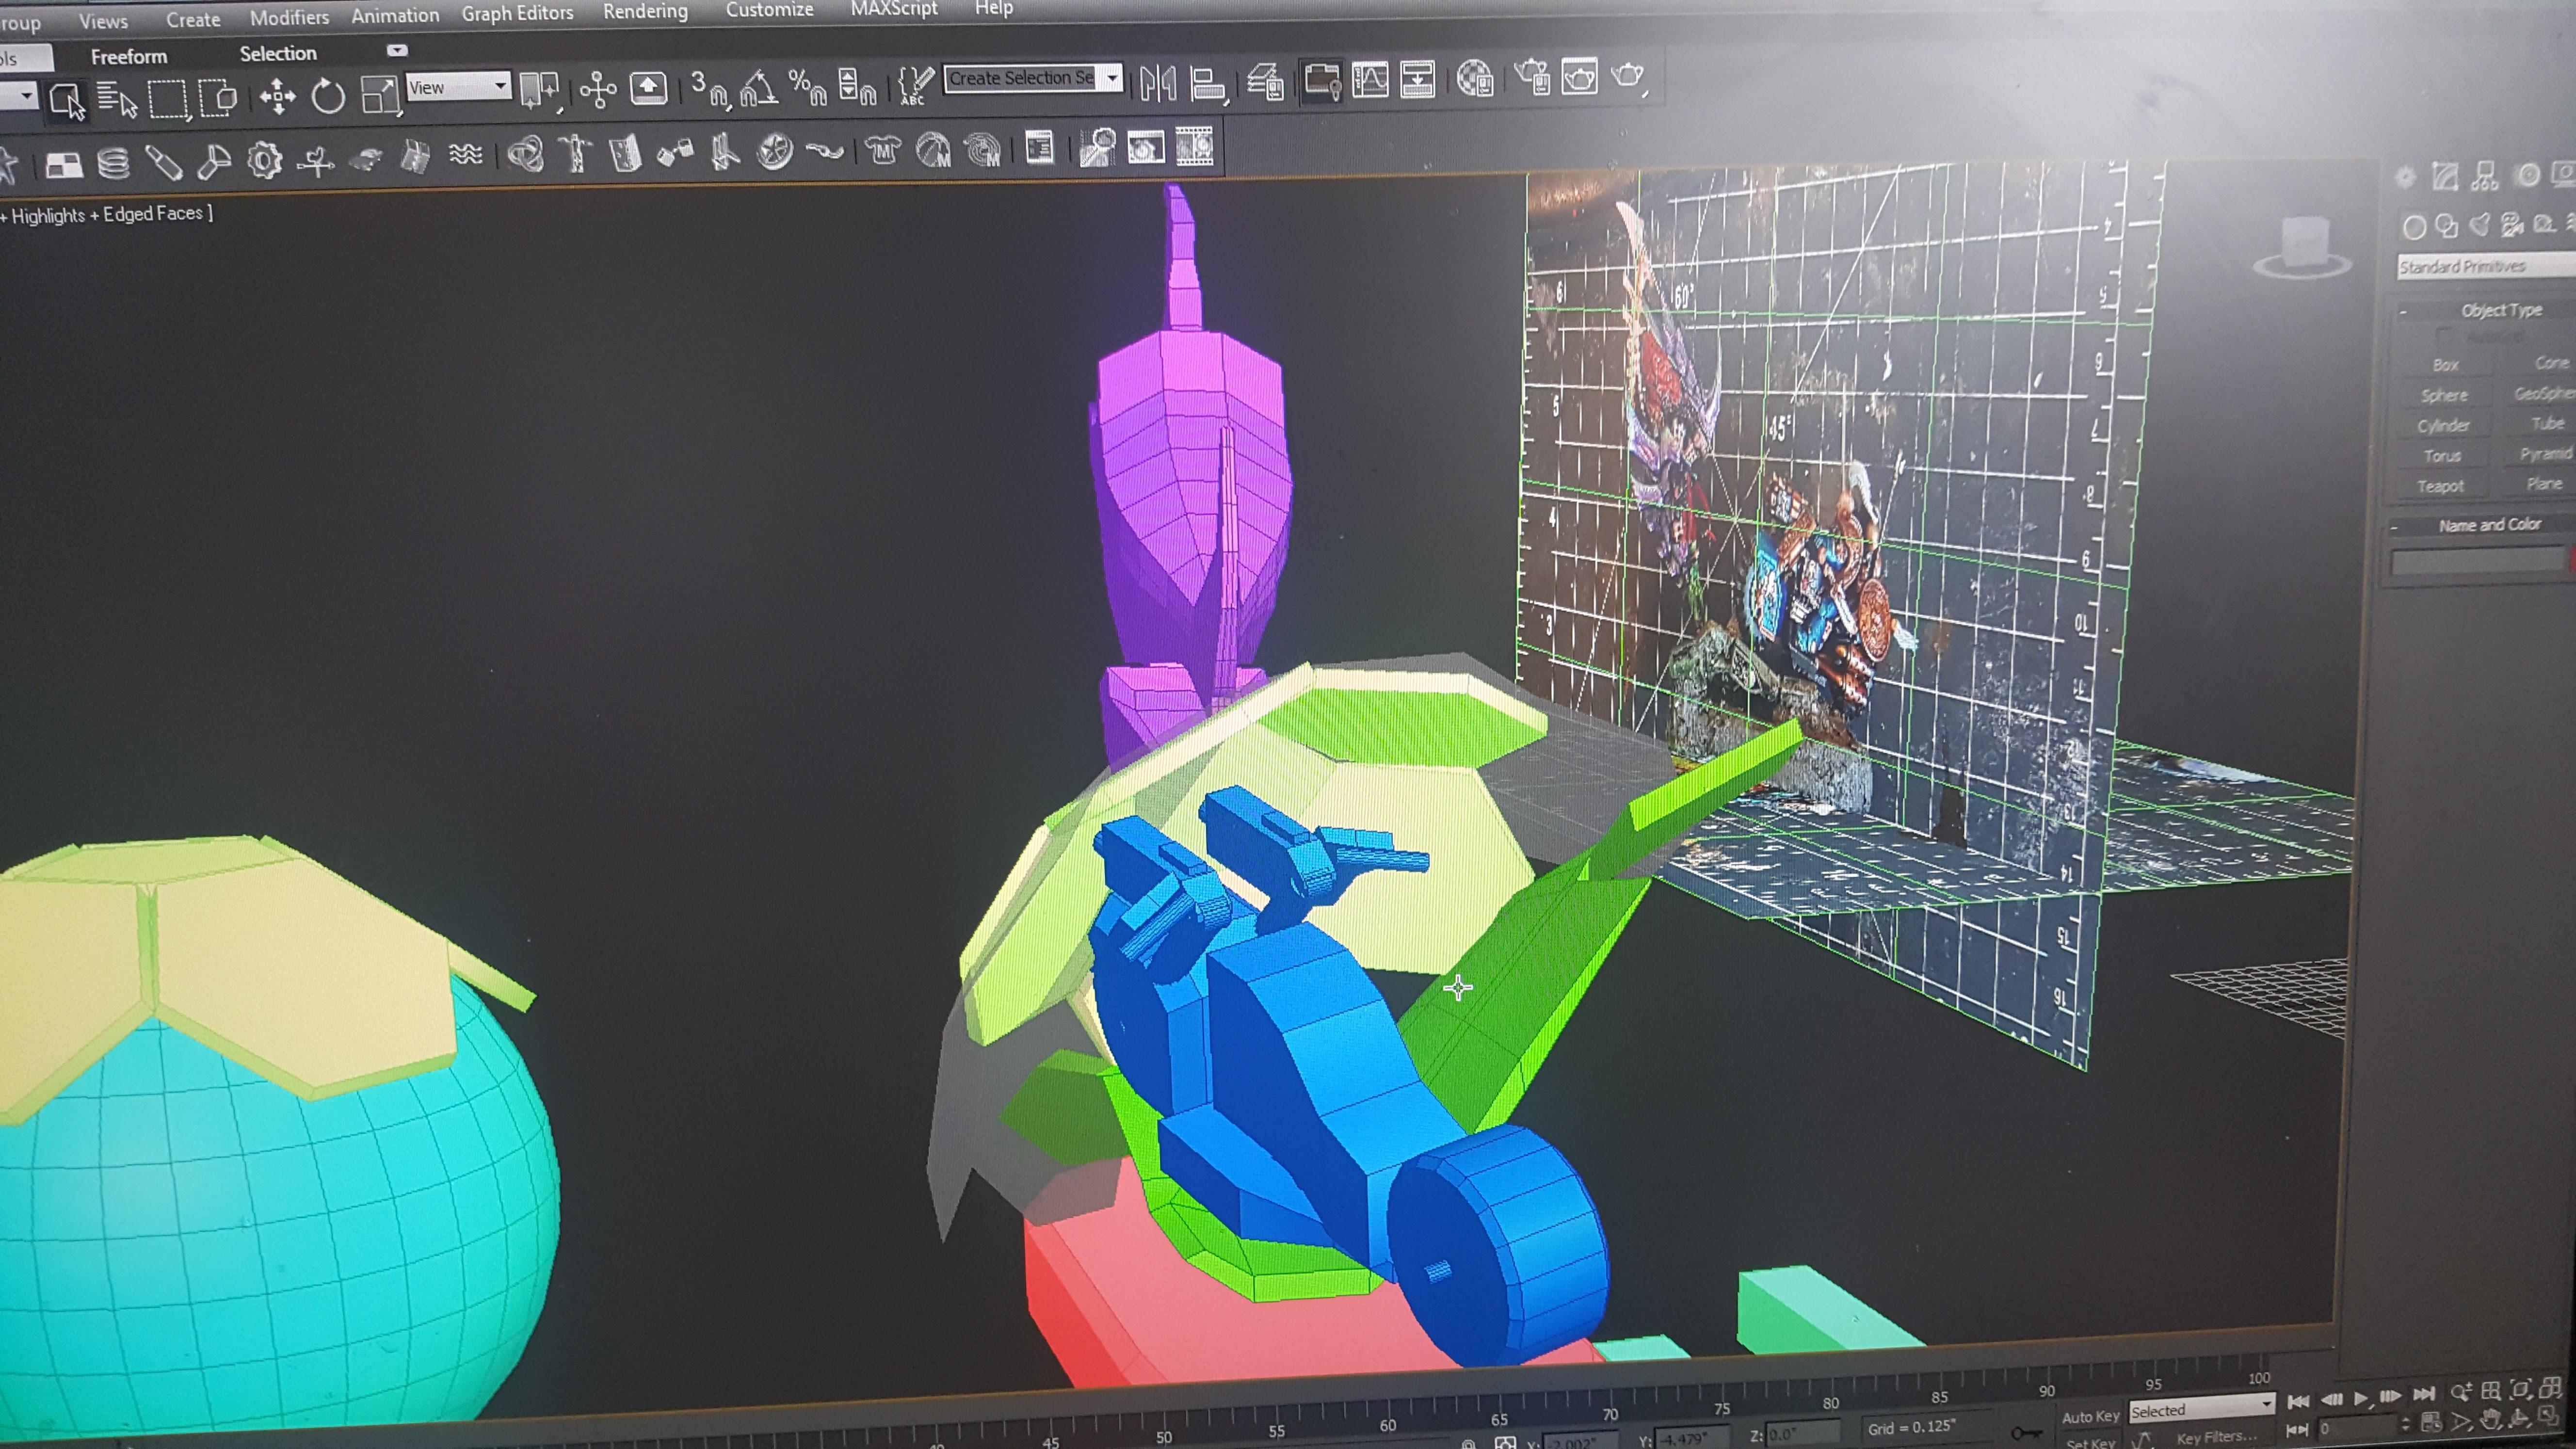Image resolution: width=2576 pixels, height=1449 pixels.
Task: Toggle Angle Snap
Action: click(759, 87)
